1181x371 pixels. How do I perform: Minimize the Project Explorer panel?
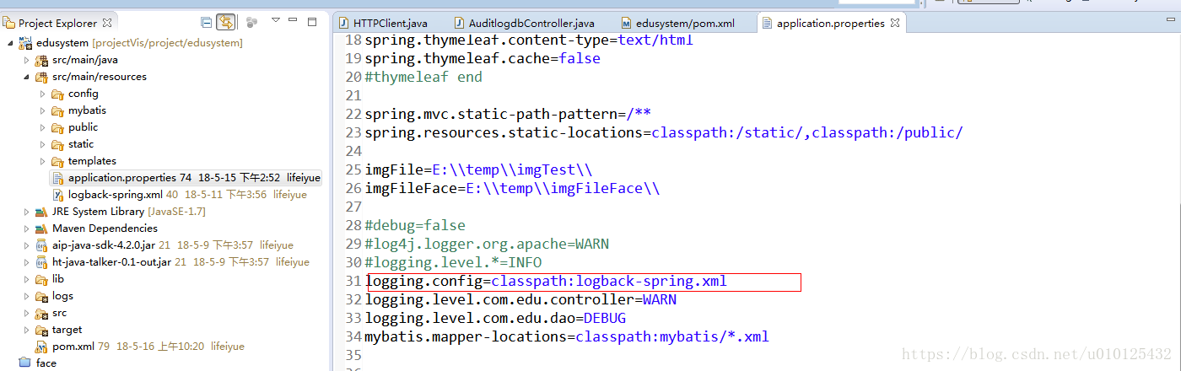295,21
